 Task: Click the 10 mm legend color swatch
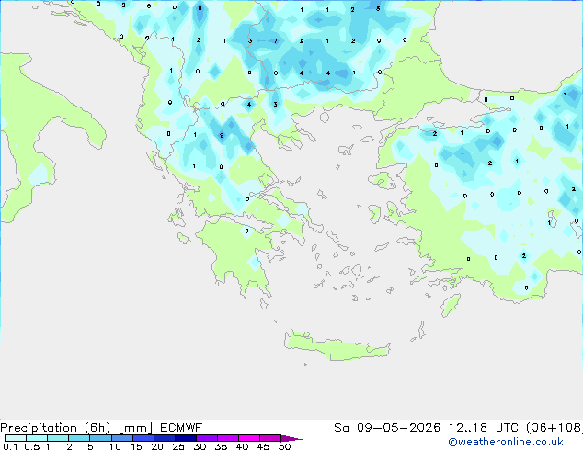121,438
